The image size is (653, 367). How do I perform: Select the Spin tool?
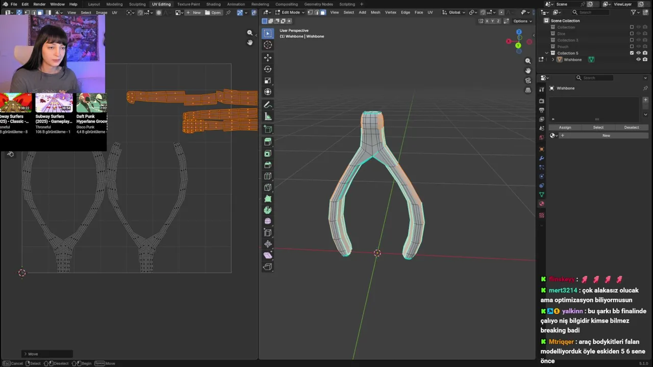pos(268,210)
